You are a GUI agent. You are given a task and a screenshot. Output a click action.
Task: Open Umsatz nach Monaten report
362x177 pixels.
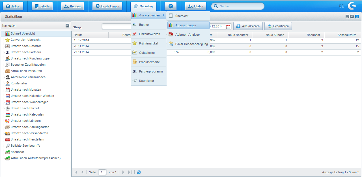point(26,90)
